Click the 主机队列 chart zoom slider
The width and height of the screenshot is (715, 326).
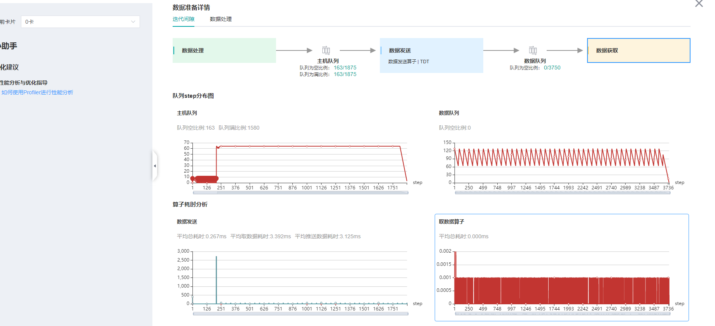click(x=301, y=192)
